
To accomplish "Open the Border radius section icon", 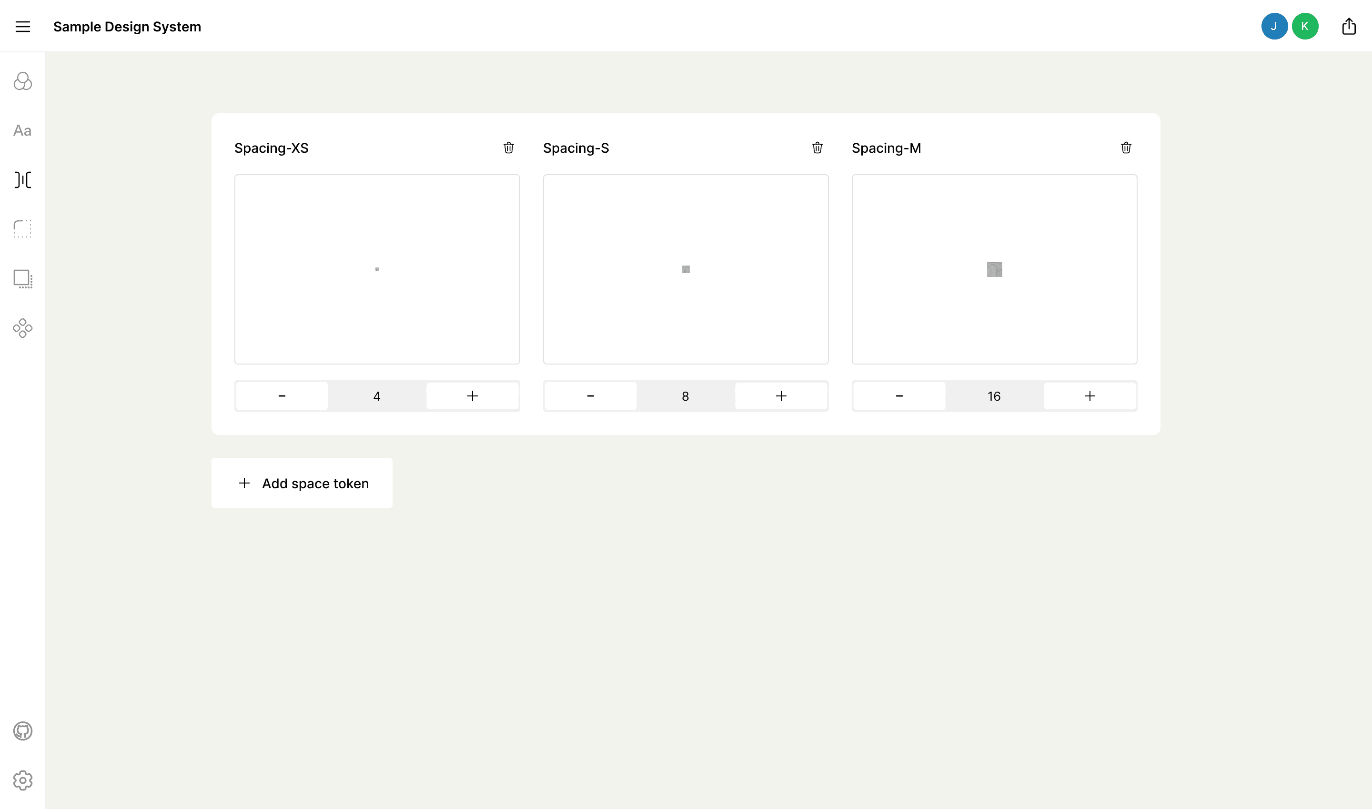I will point(22,229).
